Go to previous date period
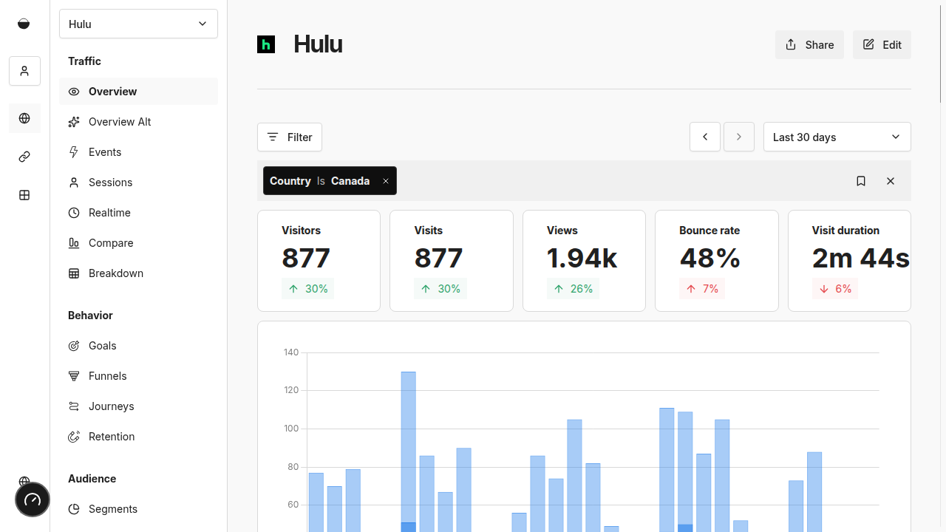The width and height of the screenshot is (946, 532). 705,137
